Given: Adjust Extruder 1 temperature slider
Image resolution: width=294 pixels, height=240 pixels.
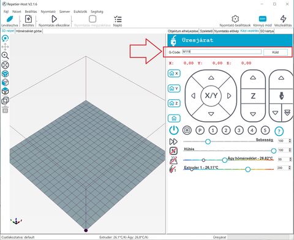Looking at the screenshot, I should click(x=248, y=169).
